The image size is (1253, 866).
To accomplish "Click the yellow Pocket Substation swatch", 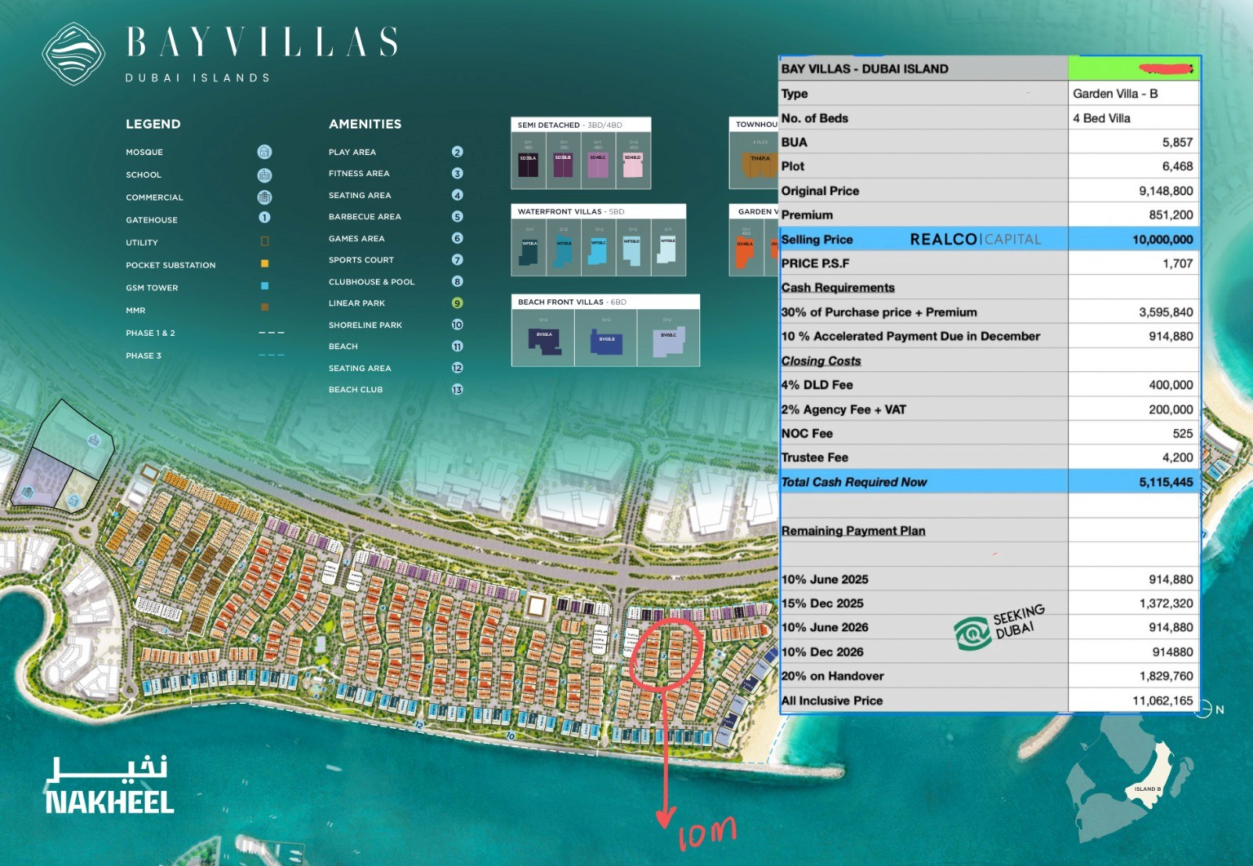I will 265,264.
